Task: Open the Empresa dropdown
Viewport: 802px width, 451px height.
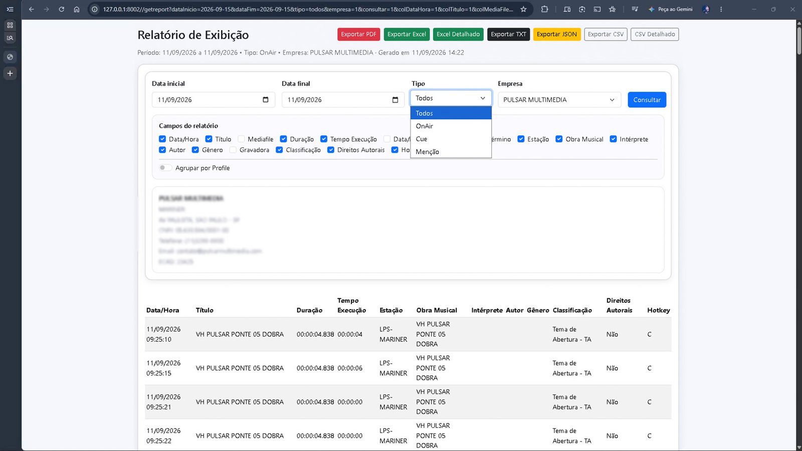Action: pos(559,100)
